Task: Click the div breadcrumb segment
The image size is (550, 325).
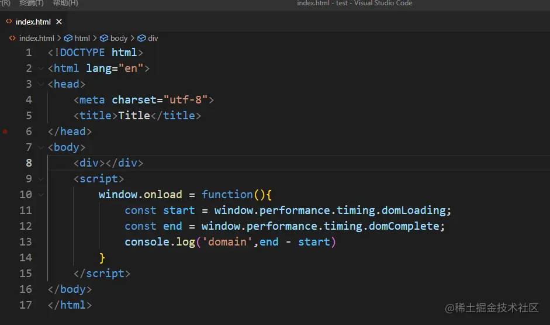Action: coord(153,38)
